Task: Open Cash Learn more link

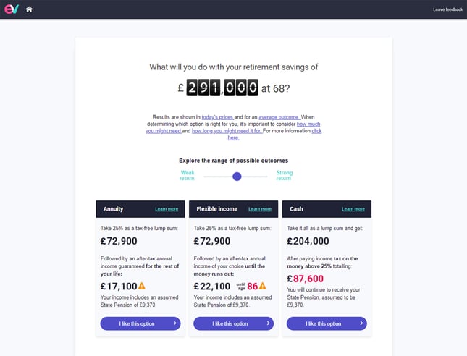Action: tap(353, 209)
